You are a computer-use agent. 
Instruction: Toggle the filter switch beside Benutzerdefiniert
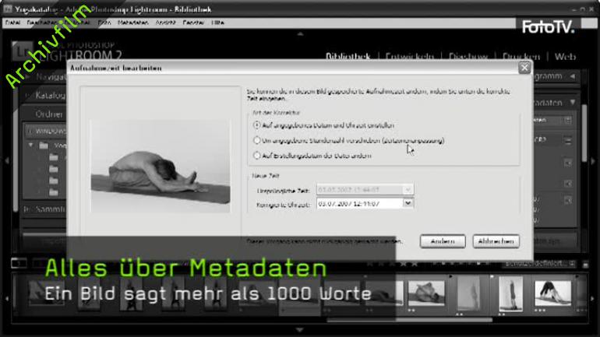[x=585, y=264]
